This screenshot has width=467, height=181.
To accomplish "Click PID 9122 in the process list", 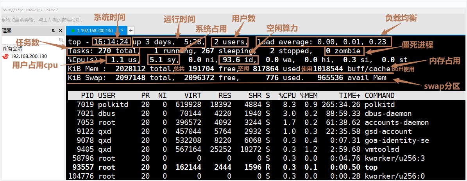I will pyautogui.click(x=85, y=132).
